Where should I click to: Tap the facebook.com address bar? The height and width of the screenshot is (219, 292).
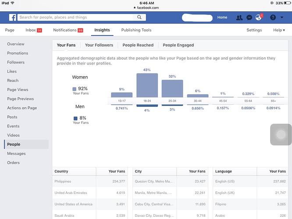(x=146, y=7)
